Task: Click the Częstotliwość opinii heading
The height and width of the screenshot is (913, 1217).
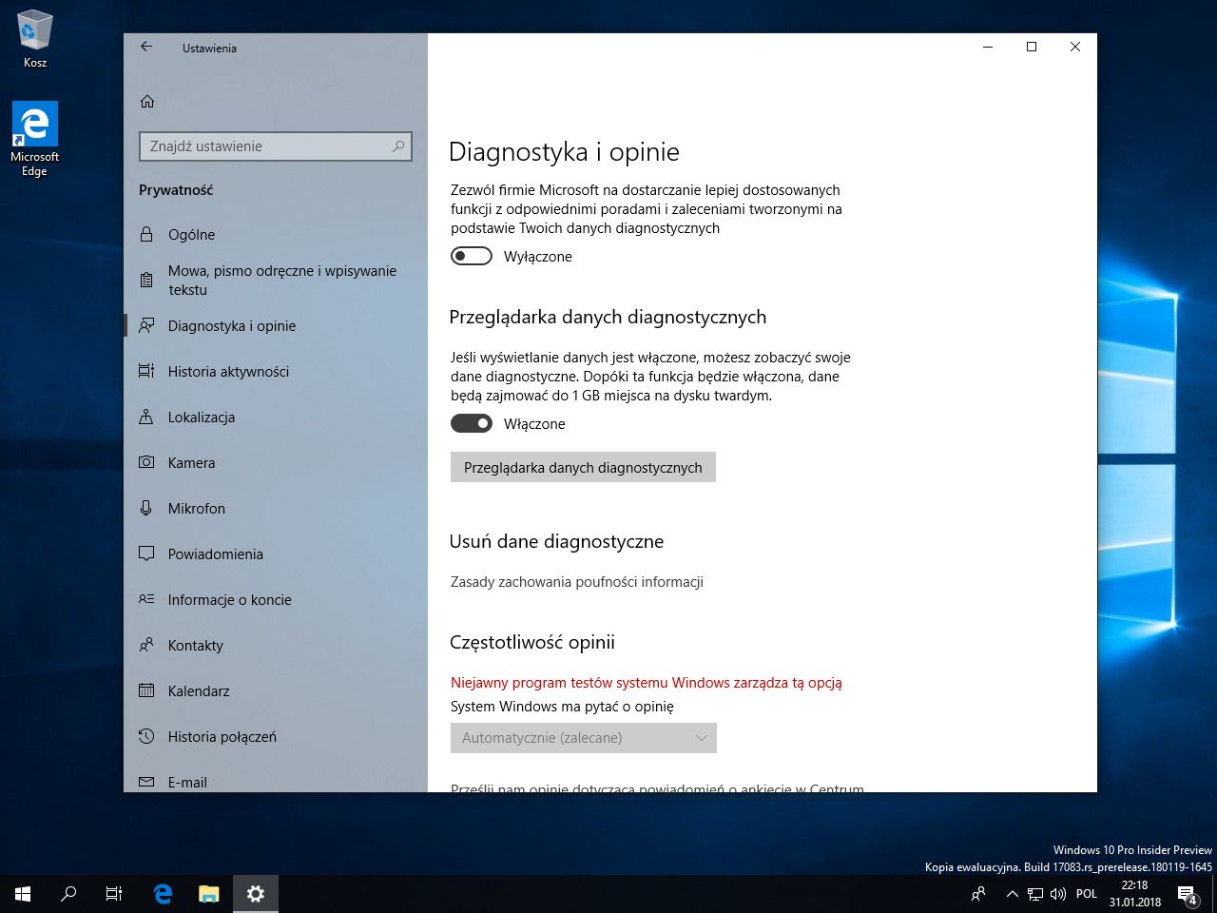Action: coord(532,642)
